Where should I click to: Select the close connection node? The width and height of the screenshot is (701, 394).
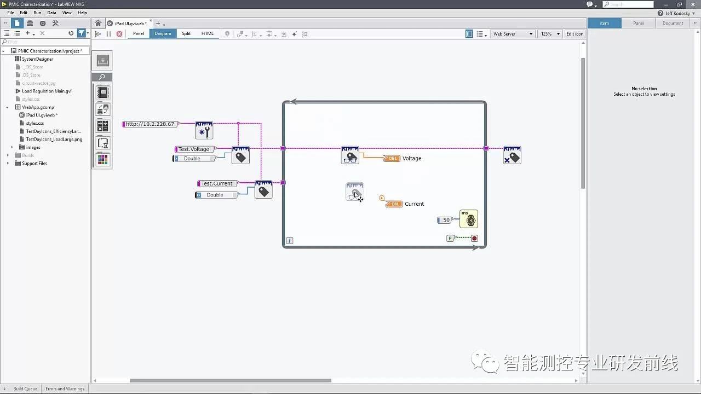pos(512,155)
